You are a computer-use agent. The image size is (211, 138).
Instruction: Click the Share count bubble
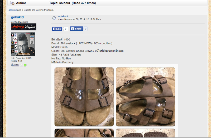tap(85, 29)
